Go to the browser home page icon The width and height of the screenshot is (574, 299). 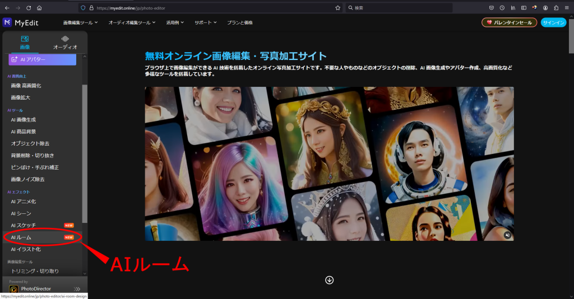(39, 8)
